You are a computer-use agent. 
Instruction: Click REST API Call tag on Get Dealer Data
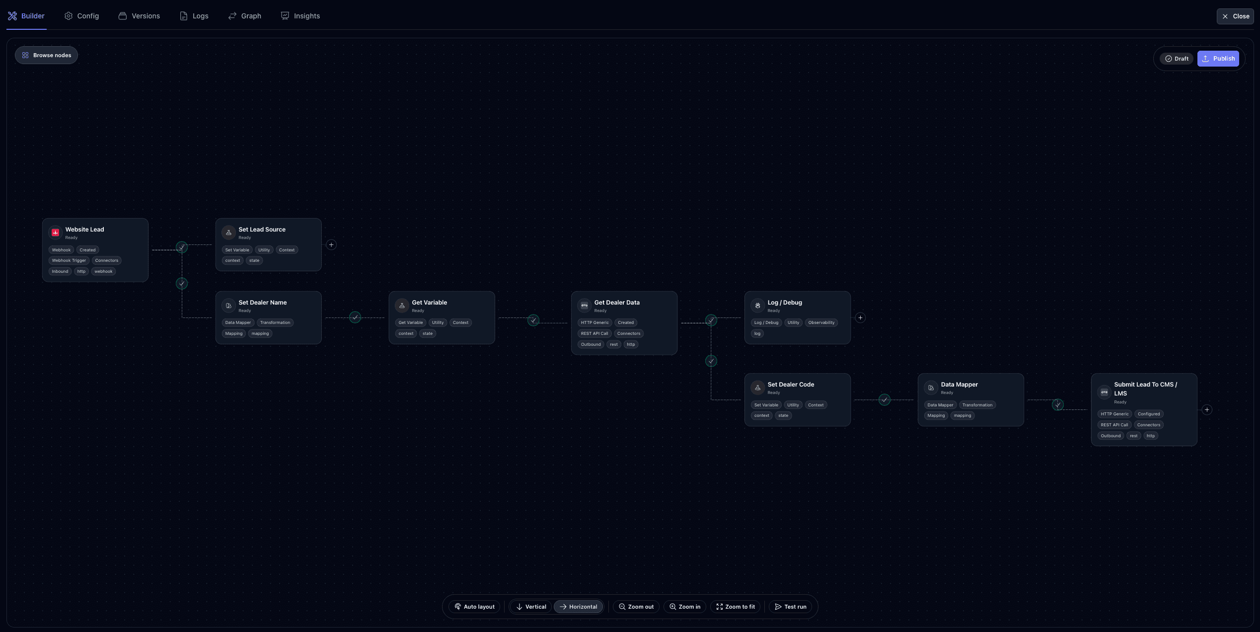pos(594,333)
